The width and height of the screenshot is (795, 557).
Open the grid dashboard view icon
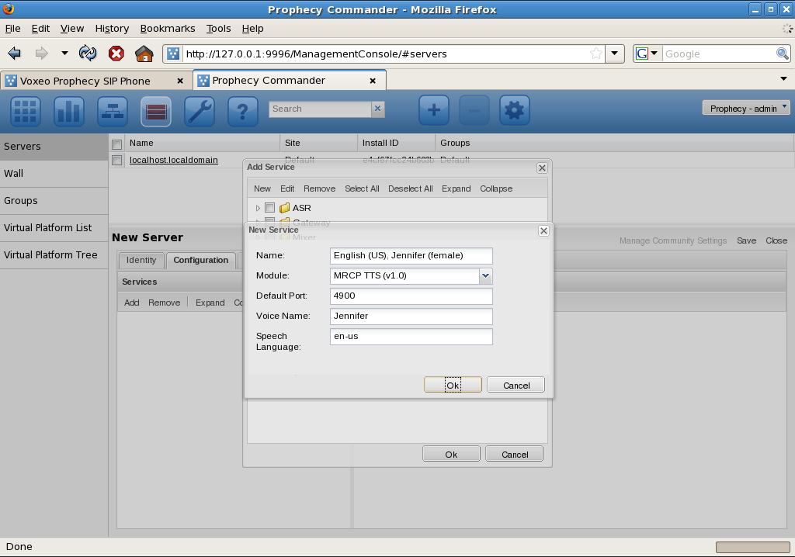tap(26, 110)
